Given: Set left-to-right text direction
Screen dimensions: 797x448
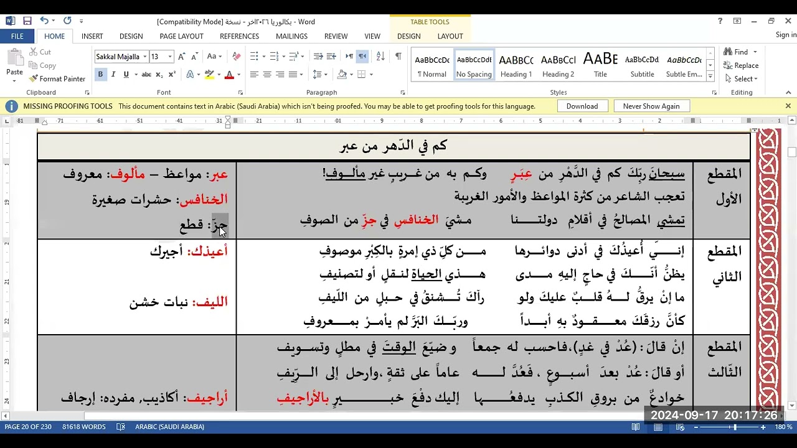Looking at the screenshot, I should tap(349, 57).
